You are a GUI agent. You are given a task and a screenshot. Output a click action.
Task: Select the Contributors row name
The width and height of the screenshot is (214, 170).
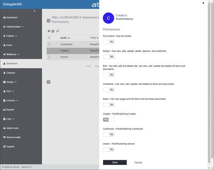point(66,44)
